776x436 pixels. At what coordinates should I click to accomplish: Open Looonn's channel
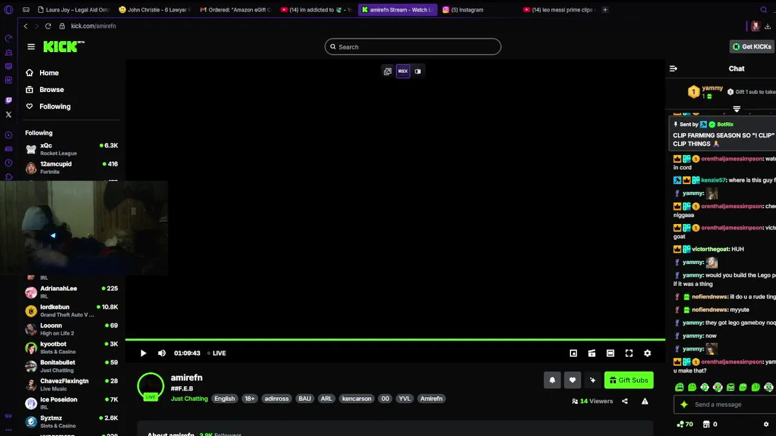tap(72, 329)
